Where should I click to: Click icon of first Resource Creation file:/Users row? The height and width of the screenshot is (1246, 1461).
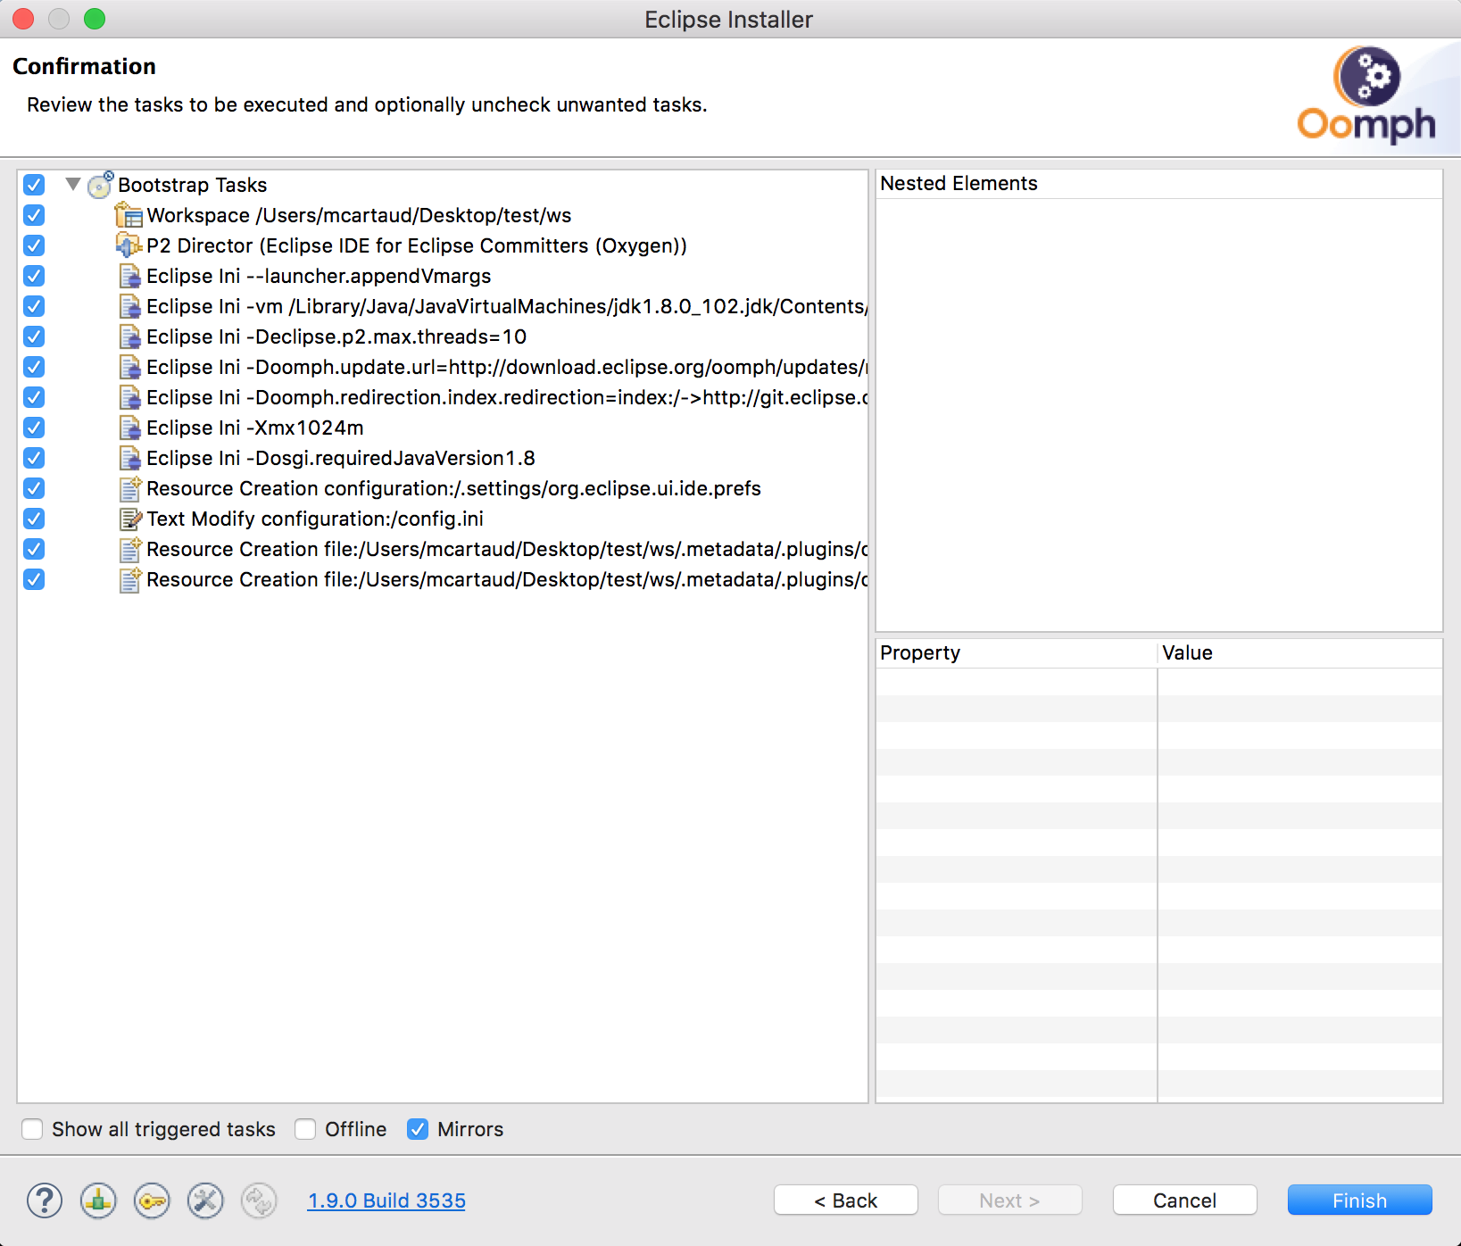pos(130,549)
